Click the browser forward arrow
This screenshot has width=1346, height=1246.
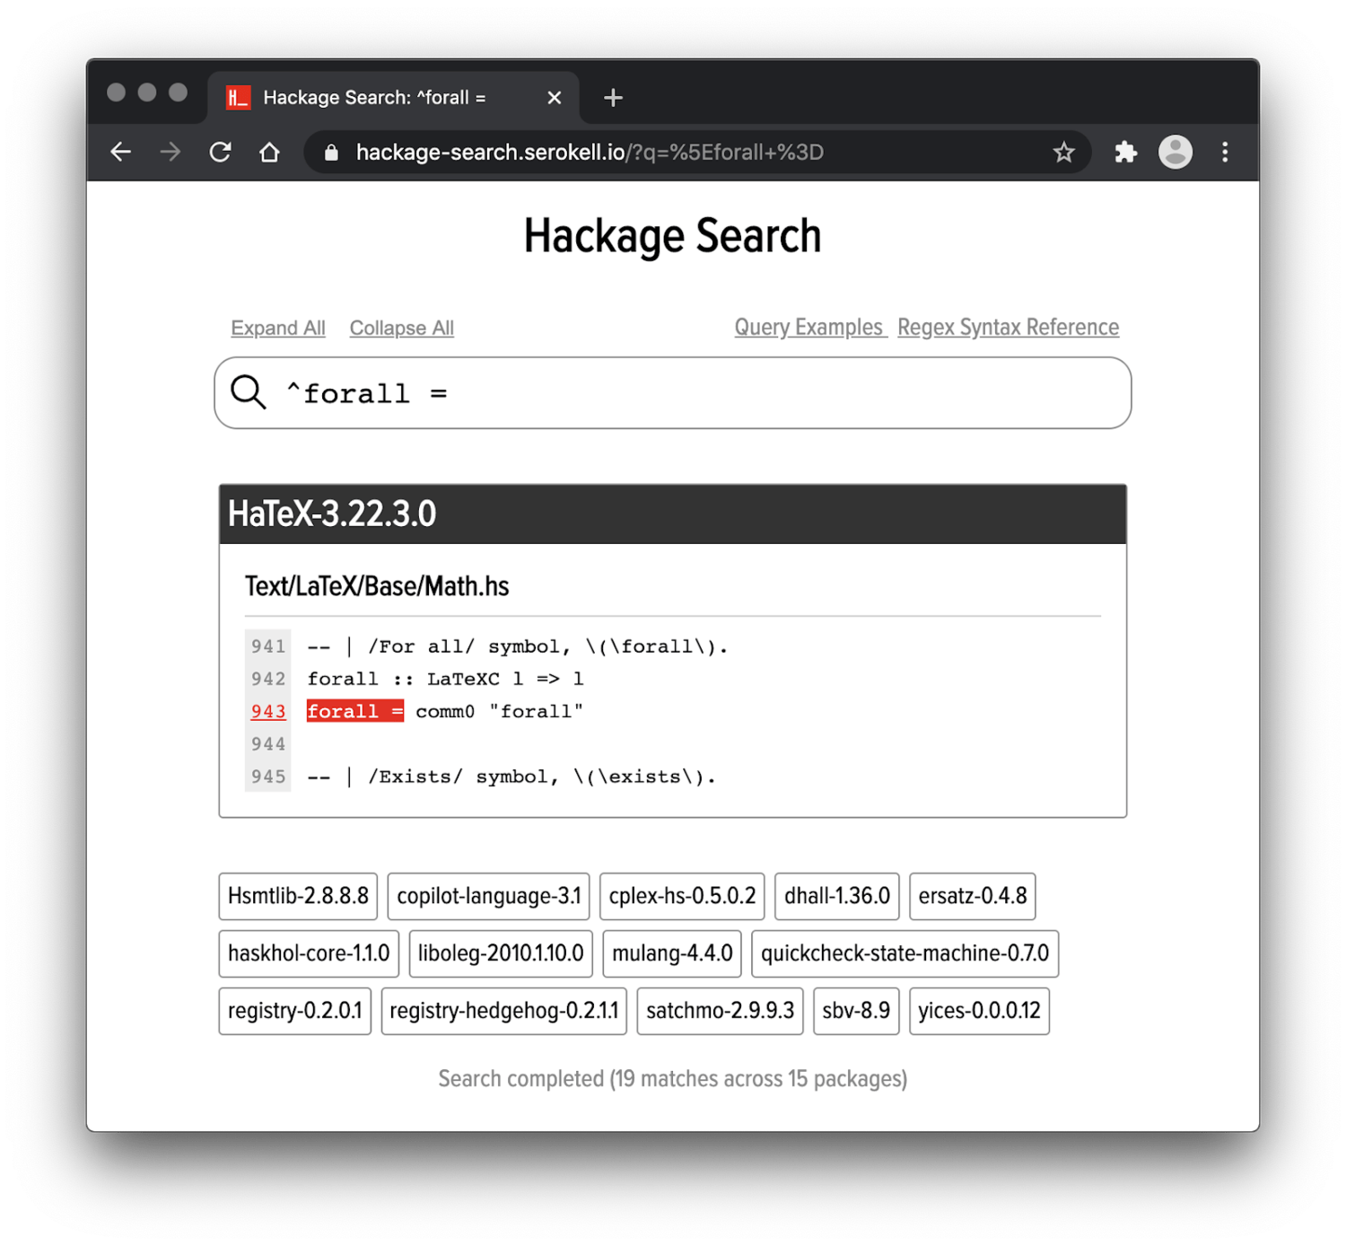pos(170,153)
